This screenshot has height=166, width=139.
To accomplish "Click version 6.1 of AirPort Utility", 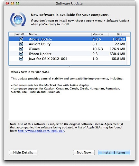I will click(95, 44).
